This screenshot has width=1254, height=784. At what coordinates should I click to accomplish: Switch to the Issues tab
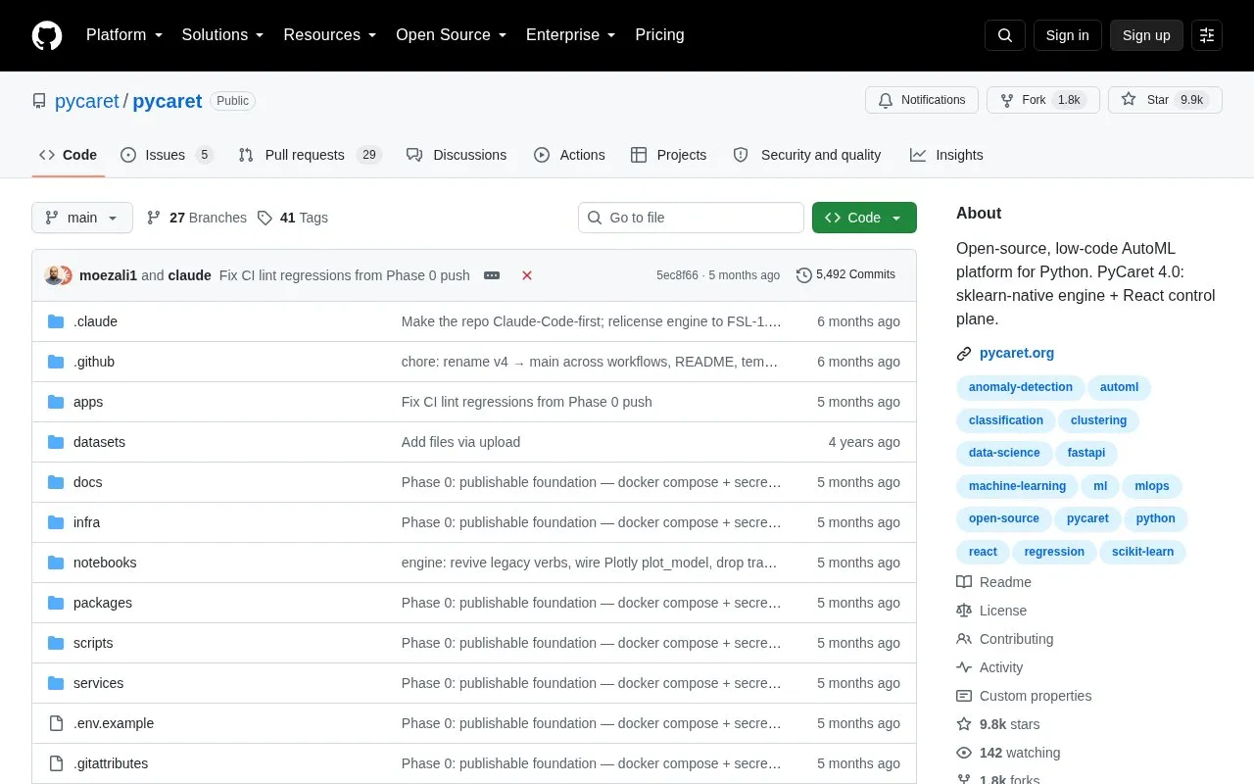click(167, 155)
